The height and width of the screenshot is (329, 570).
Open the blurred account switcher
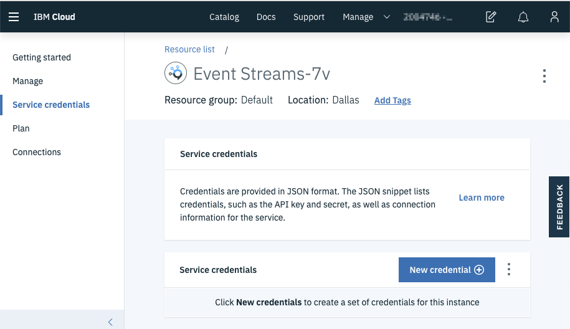point(428,17)
